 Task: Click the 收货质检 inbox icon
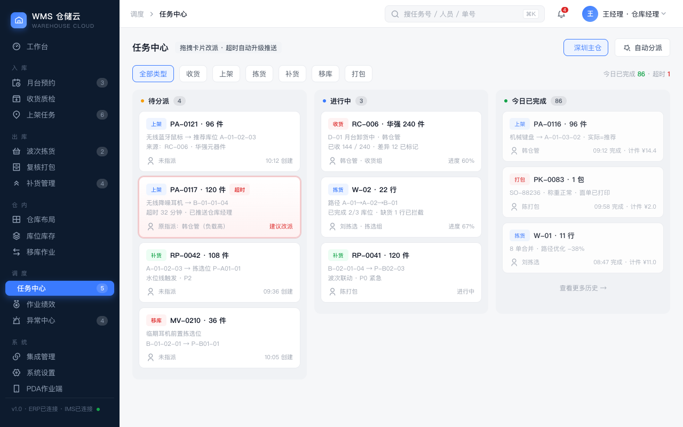point(17,99)
